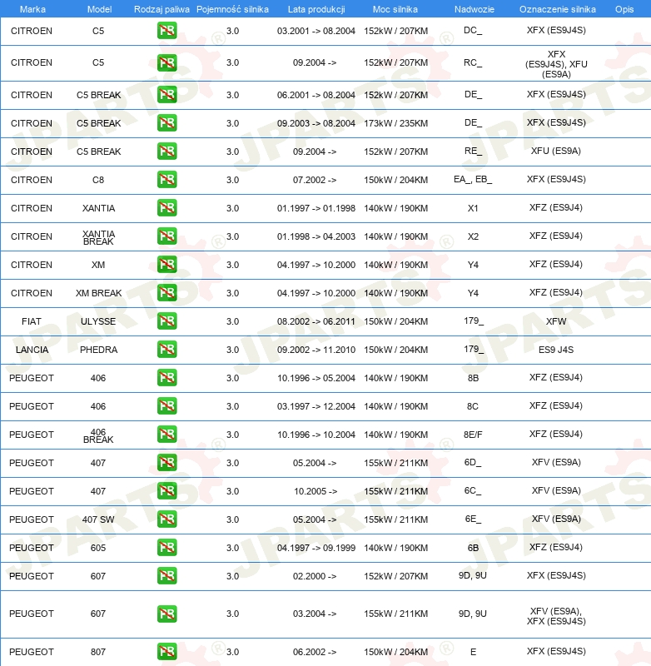Select the 'C8' model cell
651x666 pixels.
pos(98,180)
